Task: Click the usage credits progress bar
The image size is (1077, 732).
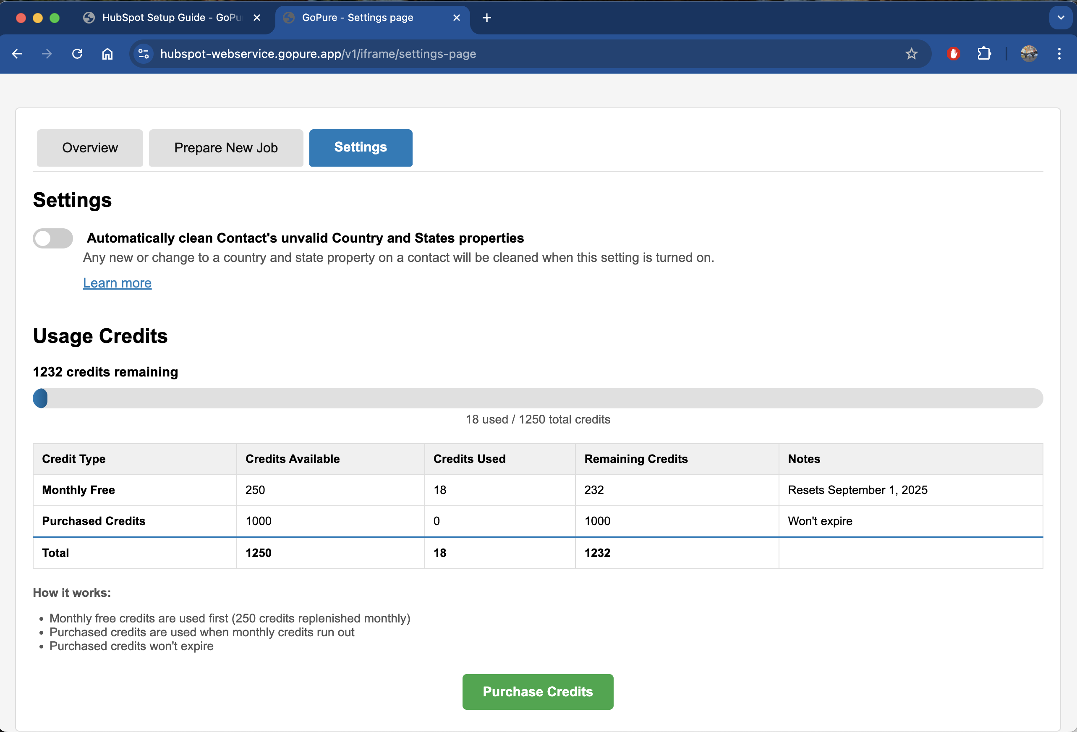Action: tap(538, 398)
